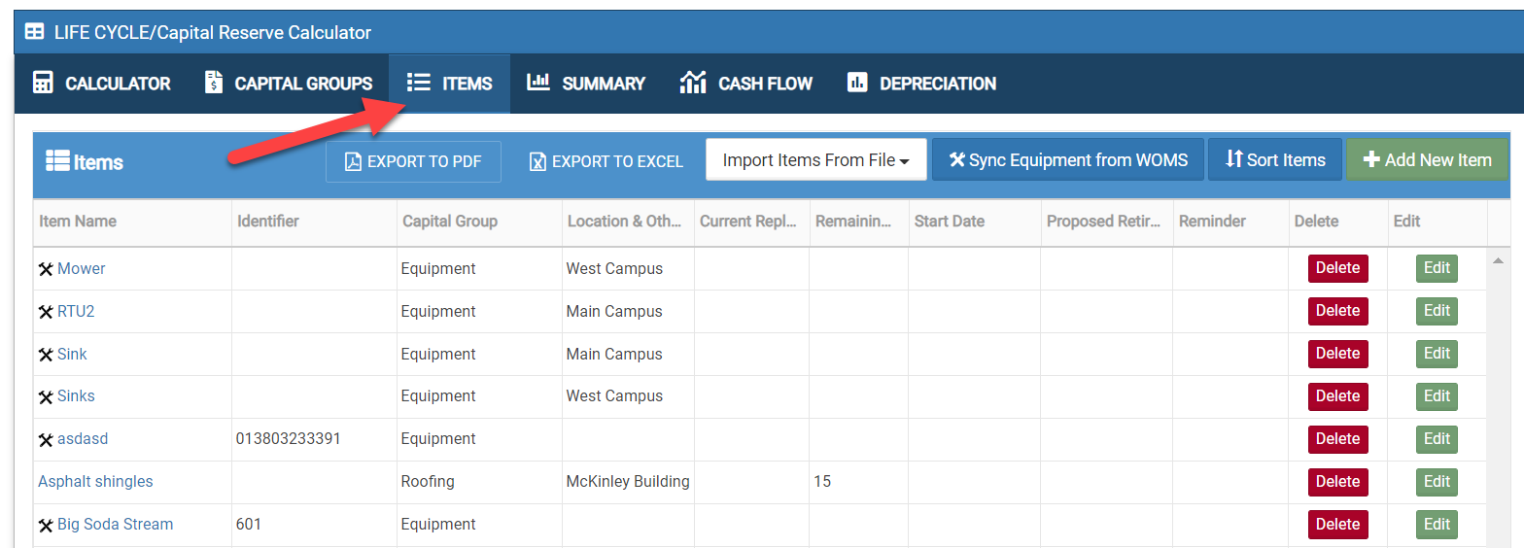Click the tools icon beside Mower

(x=46, y=269)
